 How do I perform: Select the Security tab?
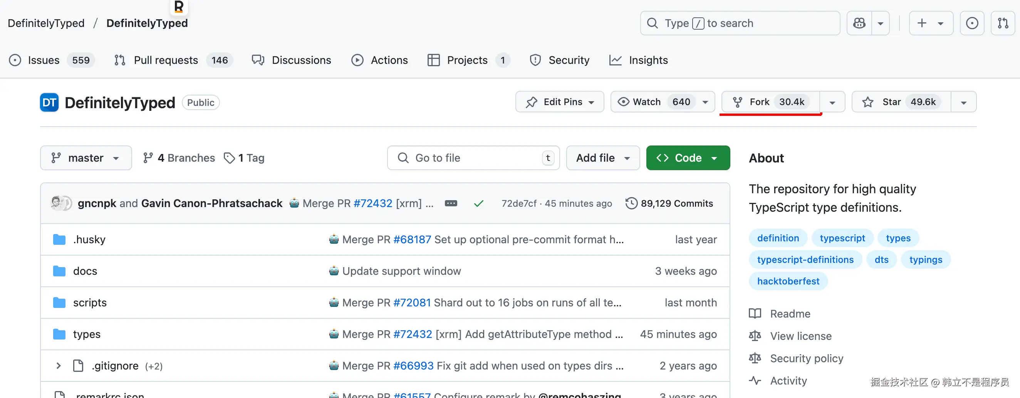(559, 60)
